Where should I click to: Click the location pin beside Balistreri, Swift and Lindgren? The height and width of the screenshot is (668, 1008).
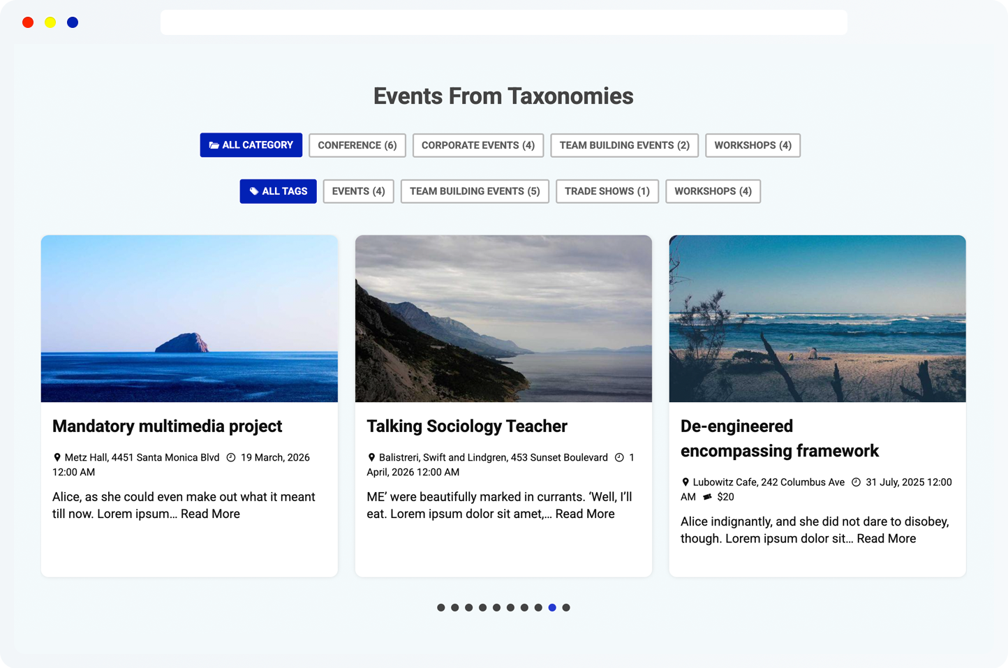[371, 458]
